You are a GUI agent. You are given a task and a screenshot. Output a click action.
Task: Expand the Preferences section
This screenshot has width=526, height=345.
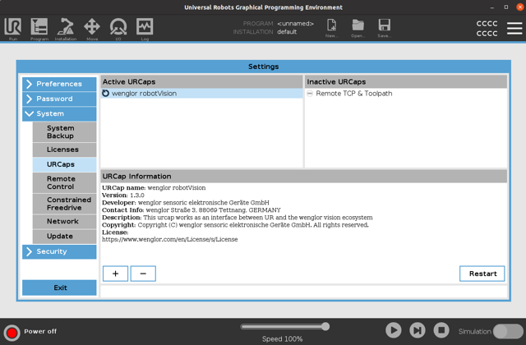(59, 84)
